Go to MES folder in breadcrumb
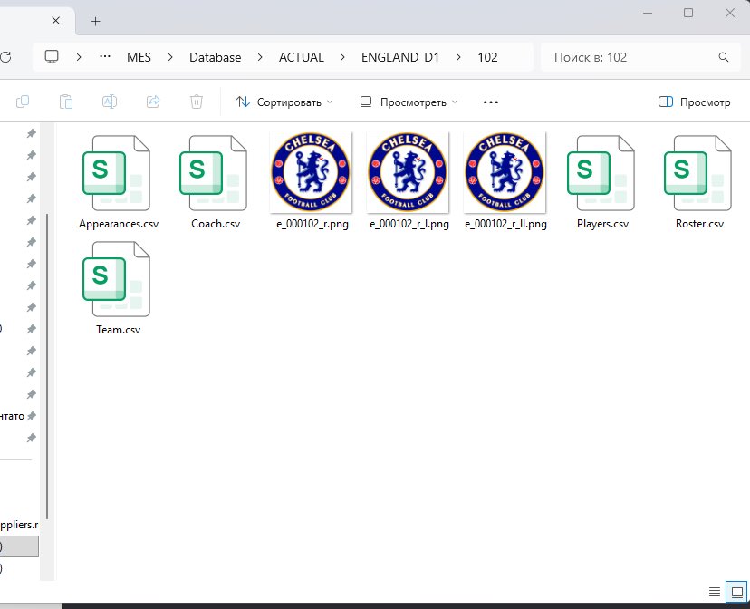 tap(139, 57)
